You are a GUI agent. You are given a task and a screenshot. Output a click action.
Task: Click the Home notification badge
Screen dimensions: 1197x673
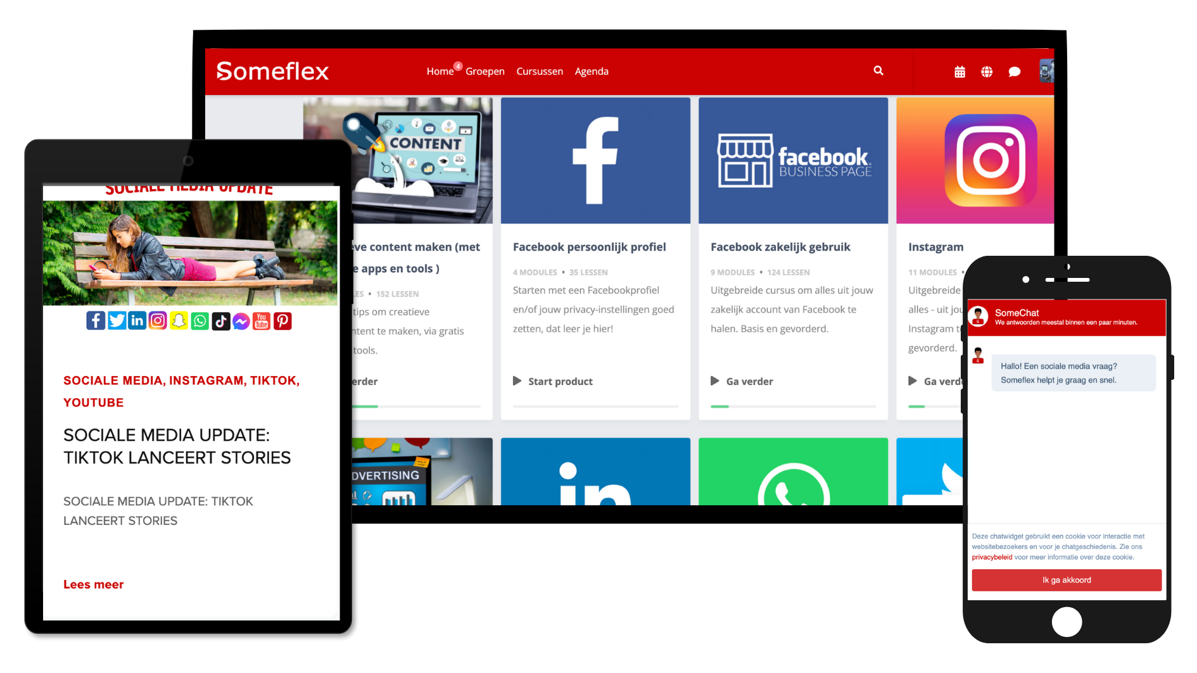457,66
